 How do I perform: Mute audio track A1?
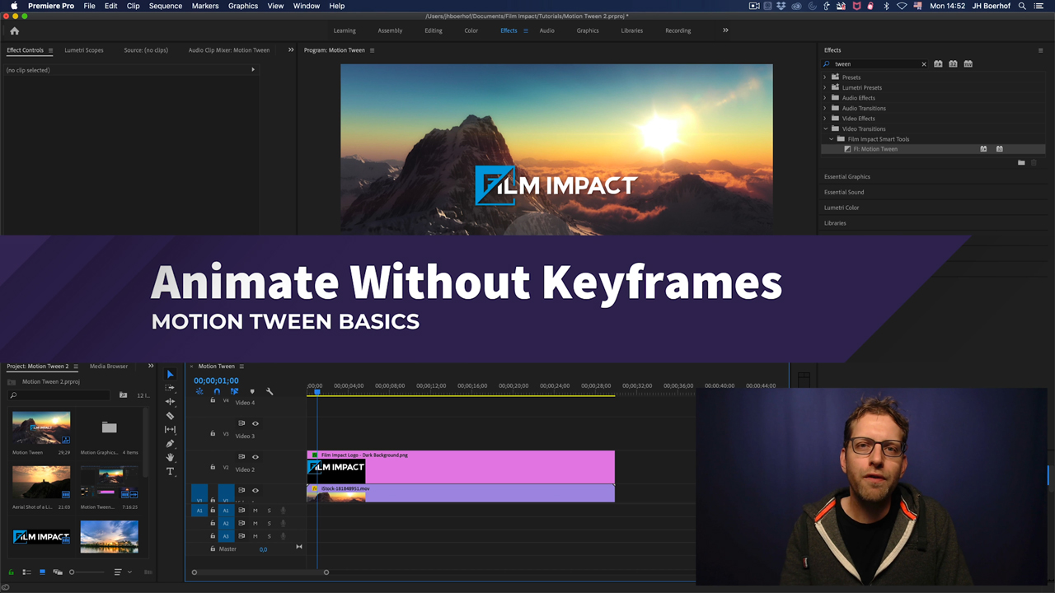pyautogui.click(x=255, y=511)
